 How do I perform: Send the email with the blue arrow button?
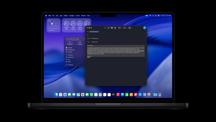[x=144, y=28]
